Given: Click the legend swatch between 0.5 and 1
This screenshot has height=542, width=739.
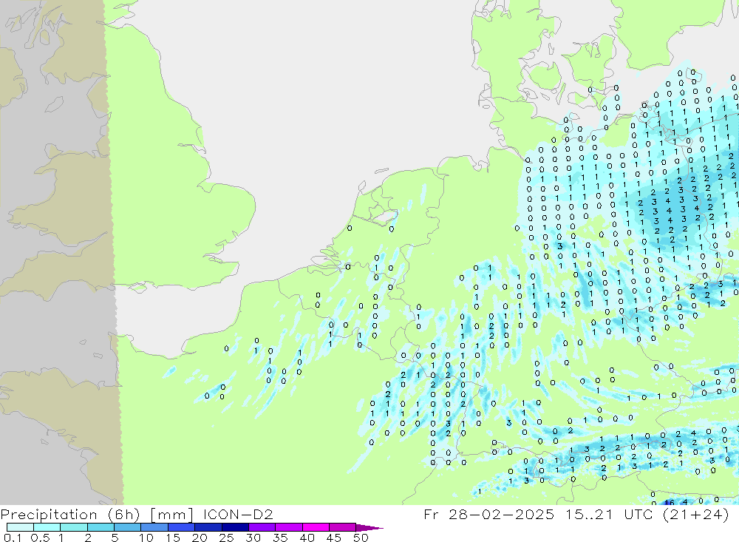Looking at the screenshot, I should (47, 527).
